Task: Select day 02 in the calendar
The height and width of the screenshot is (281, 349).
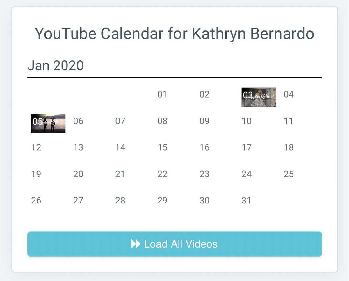Action: (204, 94)
